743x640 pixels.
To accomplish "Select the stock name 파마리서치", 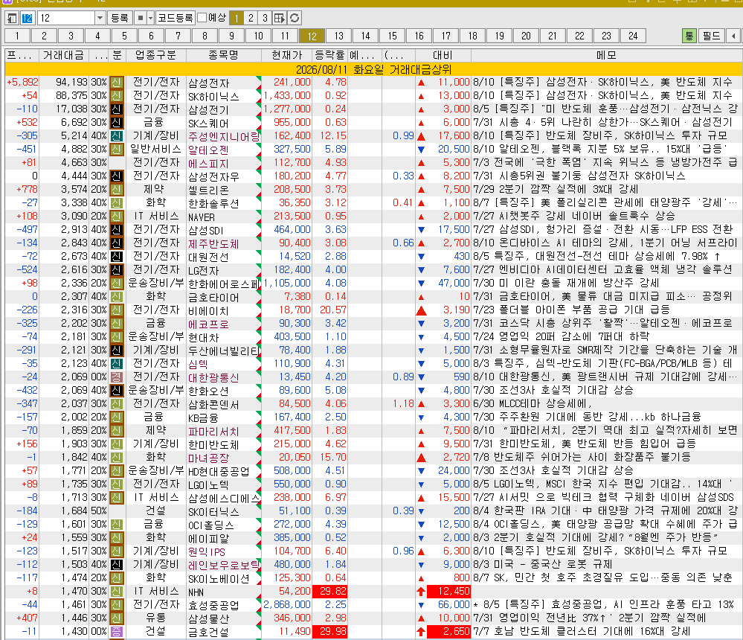I will pyautogui.click(x=213, y=432).
